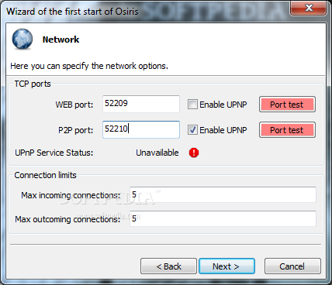332x285 pixels.
Task: Go to the previous step with Back
Action: (168, 266)
